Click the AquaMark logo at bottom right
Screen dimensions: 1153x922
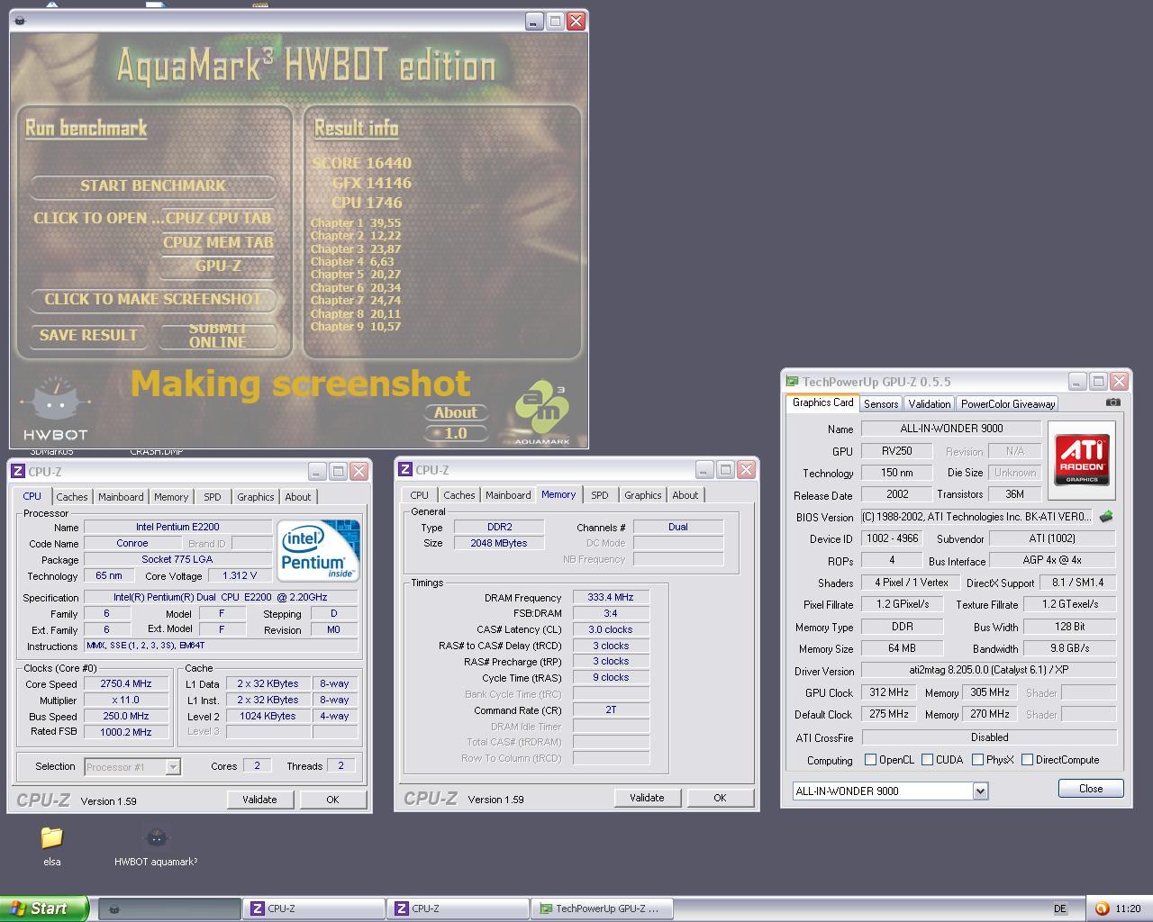point(541,414)
